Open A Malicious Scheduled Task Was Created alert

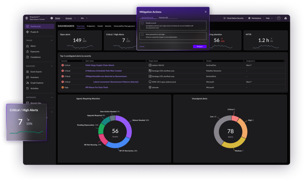click(x=103, y=71)
